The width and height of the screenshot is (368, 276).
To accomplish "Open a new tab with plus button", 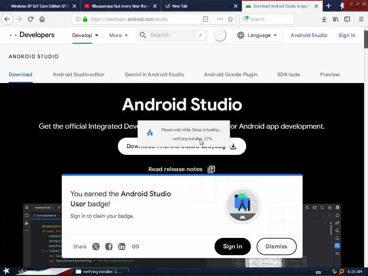I will coord(328,6).
